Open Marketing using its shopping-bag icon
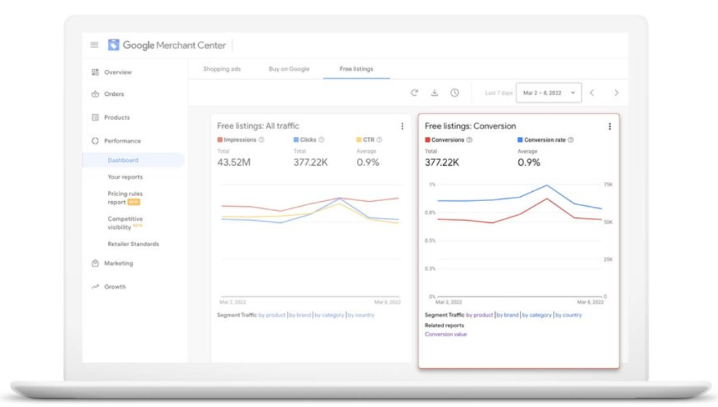Screen dimensions: 718x407 coord(96,263)
